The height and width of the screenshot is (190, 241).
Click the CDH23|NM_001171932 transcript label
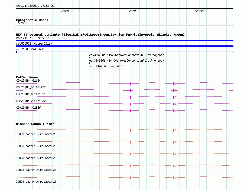pos(31,87)
